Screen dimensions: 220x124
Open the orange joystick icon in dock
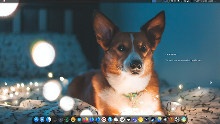click(x=73, y=119)
